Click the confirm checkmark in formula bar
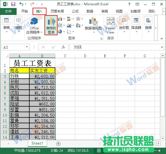Image resolution: width=166 pixels, height=154 pixels. [x=53, y=47]
